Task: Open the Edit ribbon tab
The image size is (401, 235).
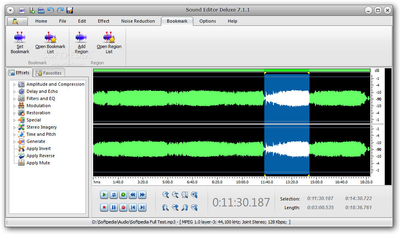Action: 82,21
